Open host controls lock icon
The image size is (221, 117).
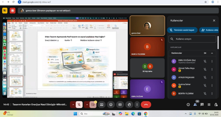pyautogui.click(x=216, y=105)
